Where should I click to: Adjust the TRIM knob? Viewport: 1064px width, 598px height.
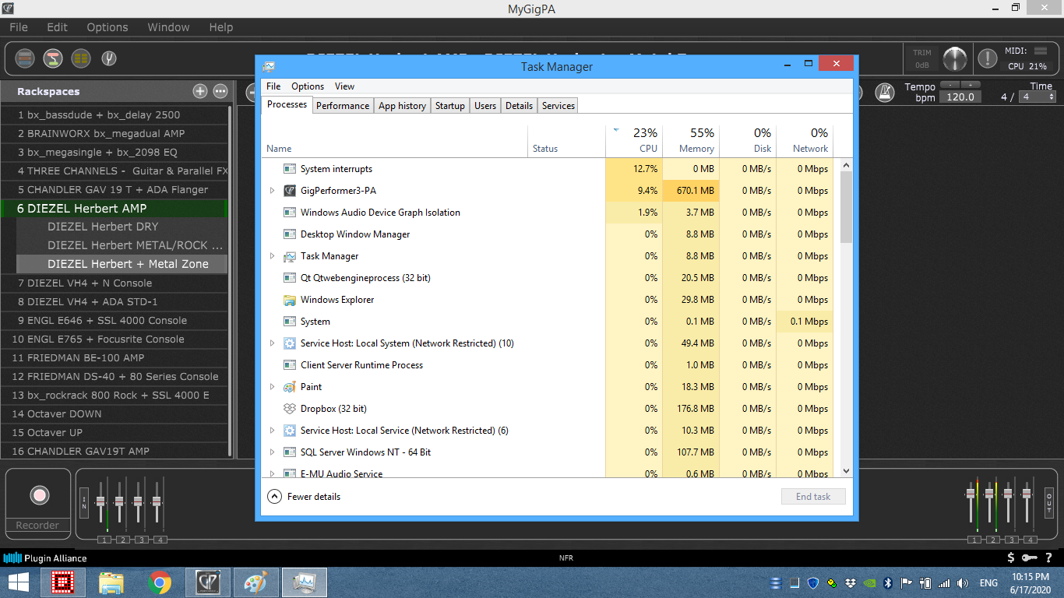pos(954,59)
